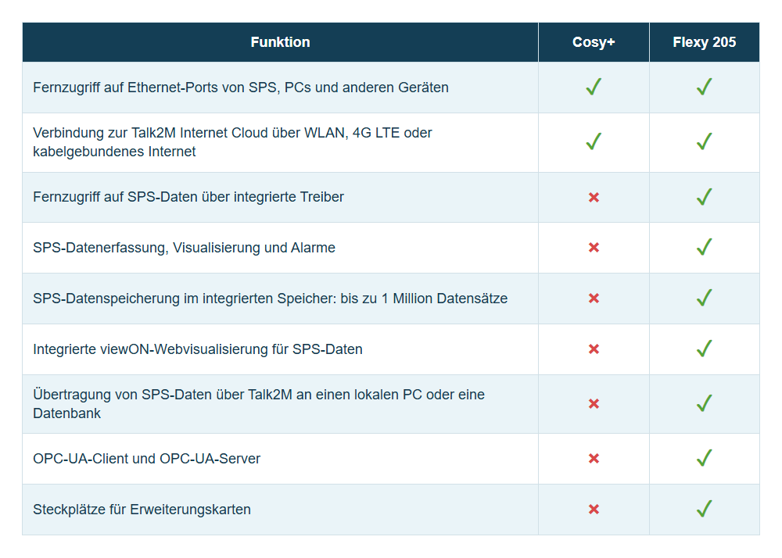Select text 'SPS-Datenerfassung, Visualisierung und Alarme'
Screen dimensions: 782x558
pos(184,248)
